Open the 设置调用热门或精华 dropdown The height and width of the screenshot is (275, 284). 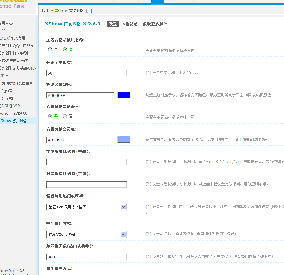pyautogui.click(x=86, y=207)
